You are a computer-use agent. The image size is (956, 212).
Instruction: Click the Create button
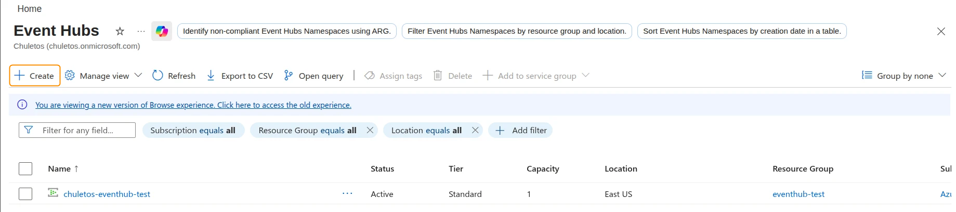click(x=35, y=76)
